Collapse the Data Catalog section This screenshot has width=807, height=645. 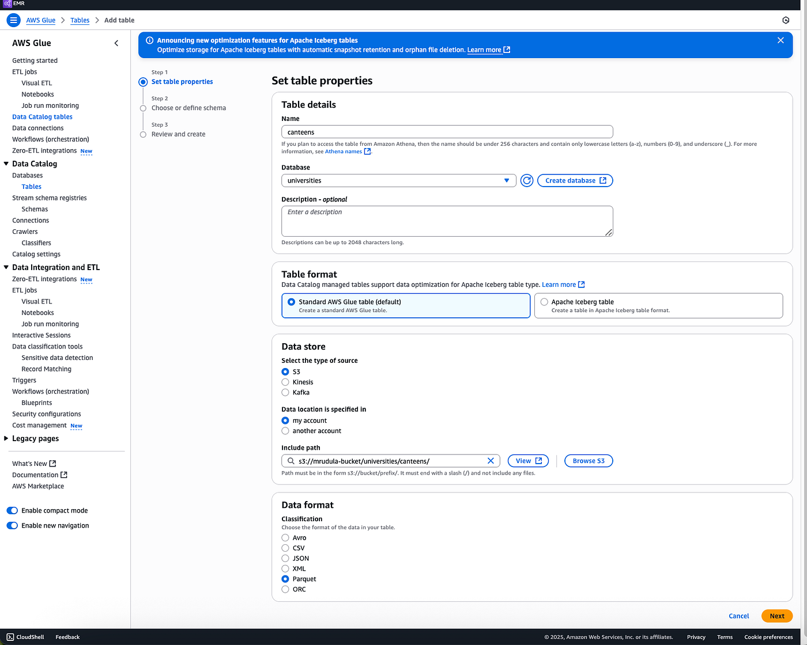[x=6, y=164]
